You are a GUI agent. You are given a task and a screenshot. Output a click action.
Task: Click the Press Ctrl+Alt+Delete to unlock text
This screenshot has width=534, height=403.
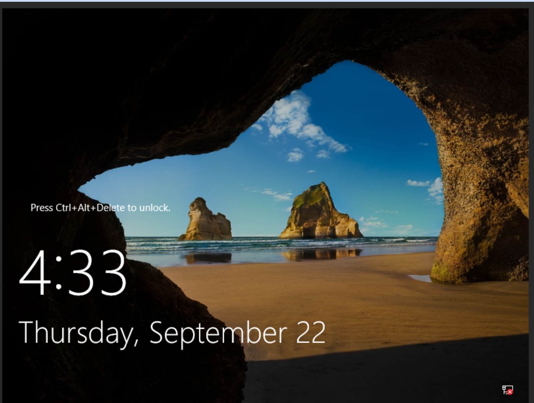[x=101, y=208]
